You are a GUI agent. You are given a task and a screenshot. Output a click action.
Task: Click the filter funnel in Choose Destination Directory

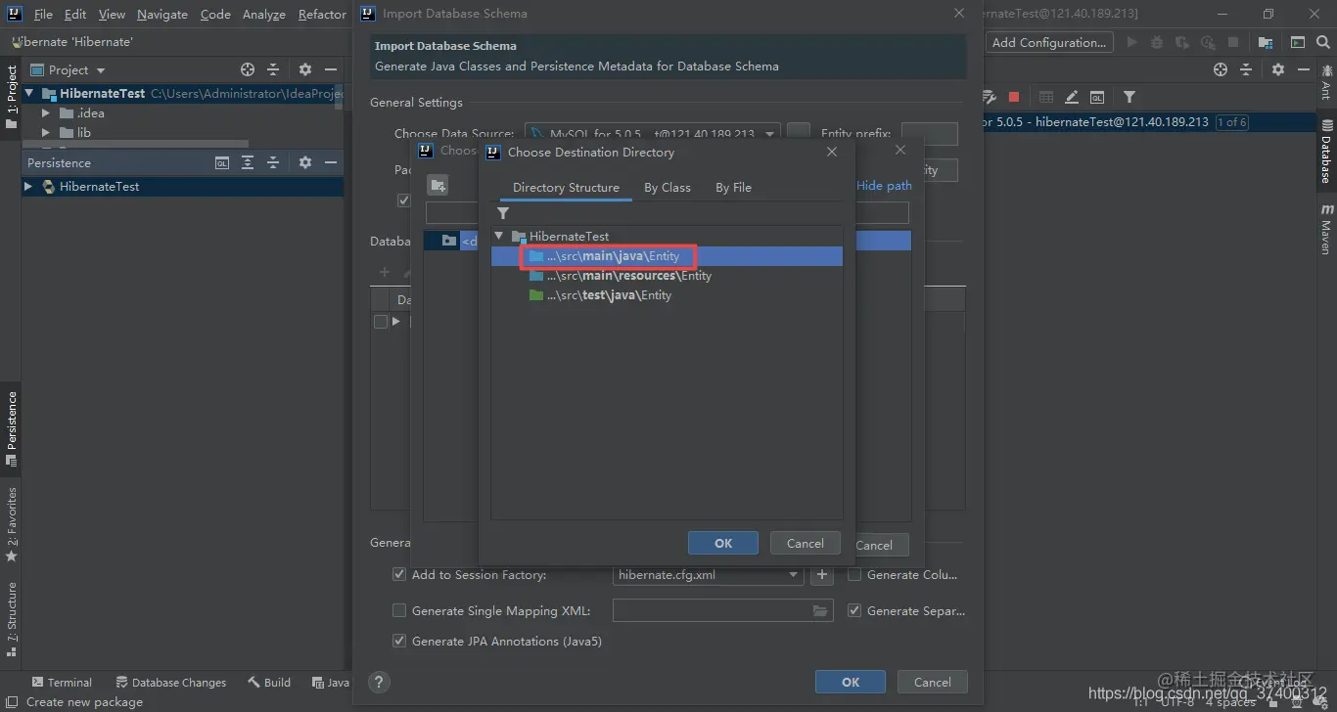point(503,213)
